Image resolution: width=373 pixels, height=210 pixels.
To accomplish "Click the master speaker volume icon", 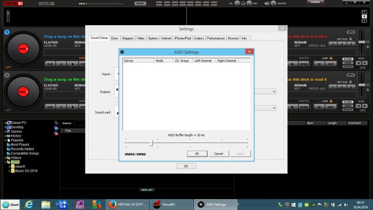I will pyautogui.click(x=267, y=3).
